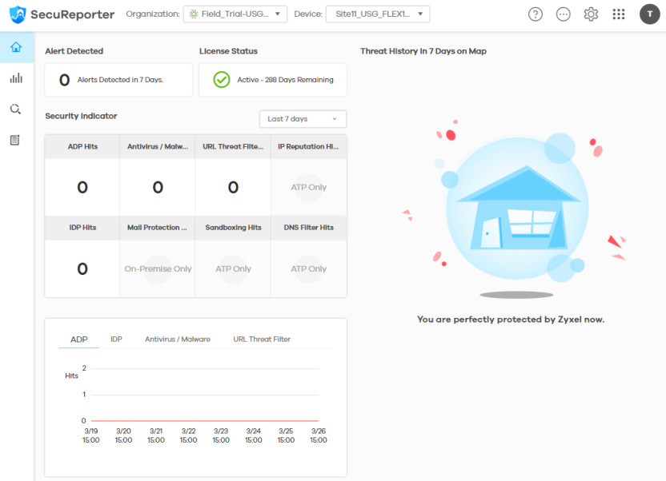The image size is (666, 481).
Task: Open the search logs magnifier icon
Action: click(x=16, y=109)
